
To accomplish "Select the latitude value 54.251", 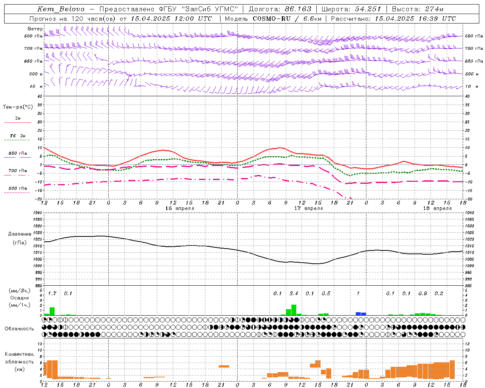I will pyautogui.click(x=368, y=9).
